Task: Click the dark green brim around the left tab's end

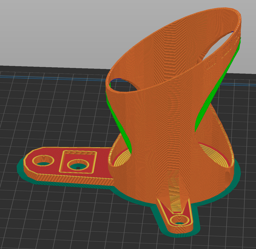Action: click(x=21, y=169)
